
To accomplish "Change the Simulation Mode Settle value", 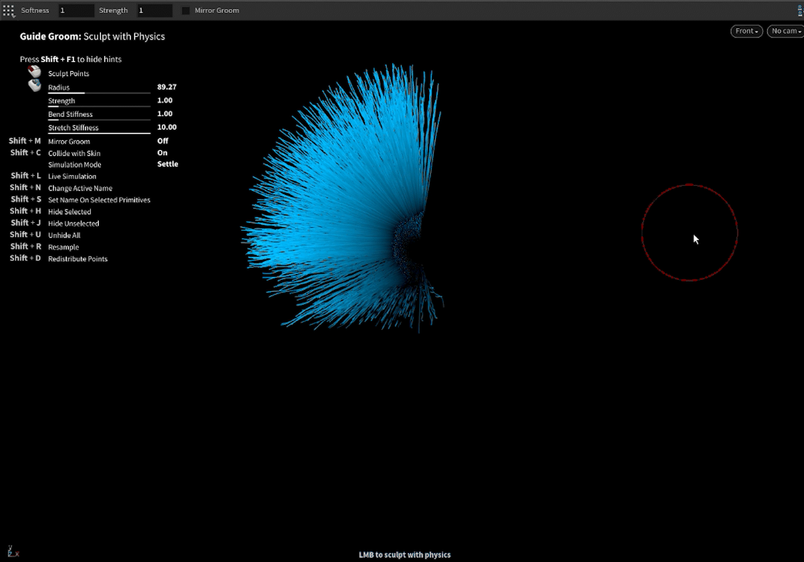I will pyautogui.click(x=167, y=164).
